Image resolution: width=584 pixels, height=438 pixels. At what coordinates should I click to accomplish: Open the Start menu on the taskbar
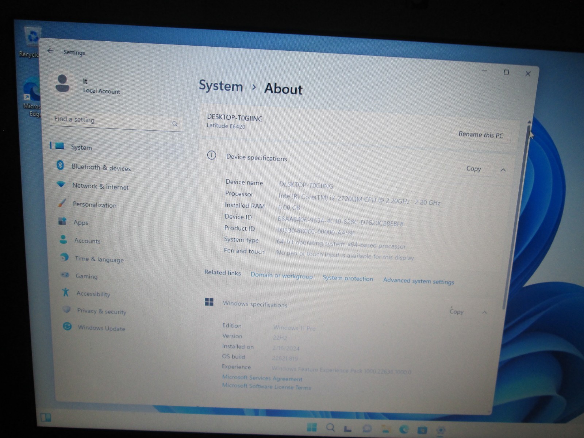tap(312, 427)
